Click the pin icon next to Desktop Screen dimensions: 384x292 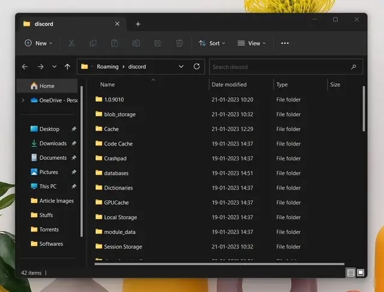coord(74,129)
